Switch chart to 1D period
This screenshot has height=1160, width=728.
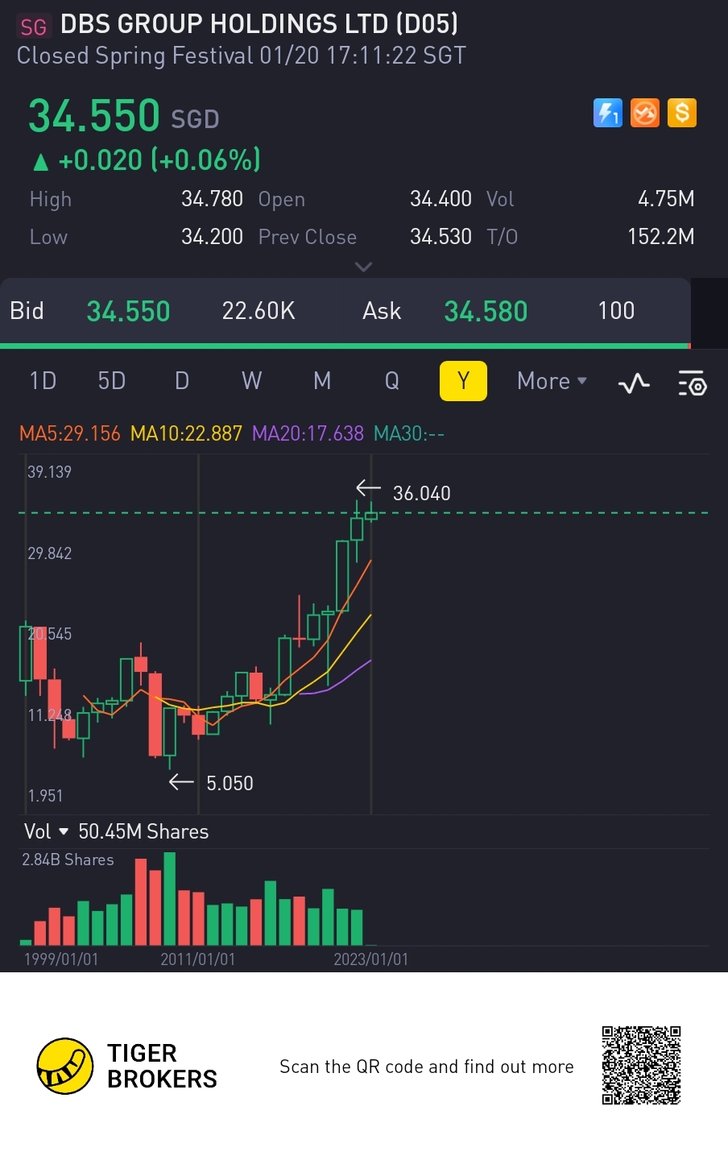click(x=43, y=381)
